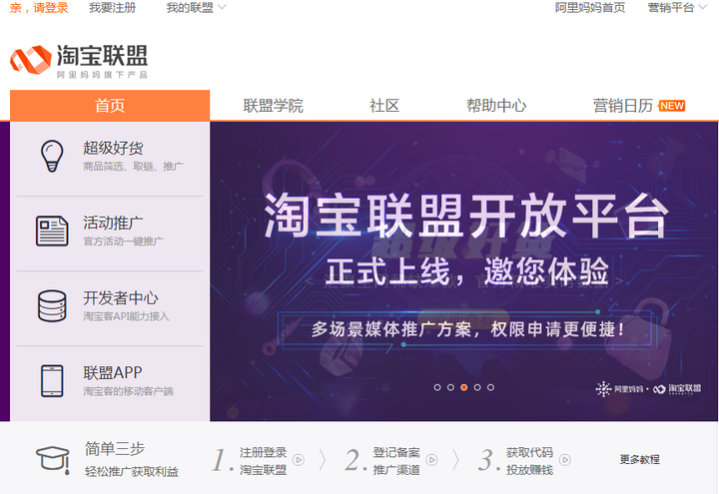Play the 注册登录 tutorial video icon
Viewport: 719px width, 494px height.
pyautogui.click(x=299, y=459)
